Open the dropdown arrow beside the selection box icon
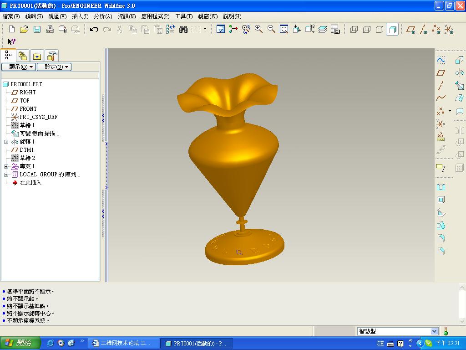The width and height of the screenshot is (466, 350). click(205, 29)
